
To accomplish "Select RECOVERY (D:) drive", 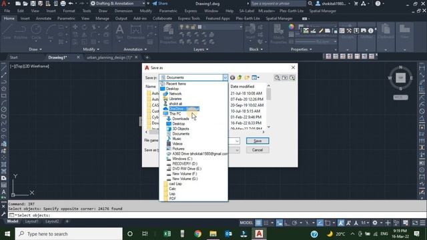I will click(184, 164).
